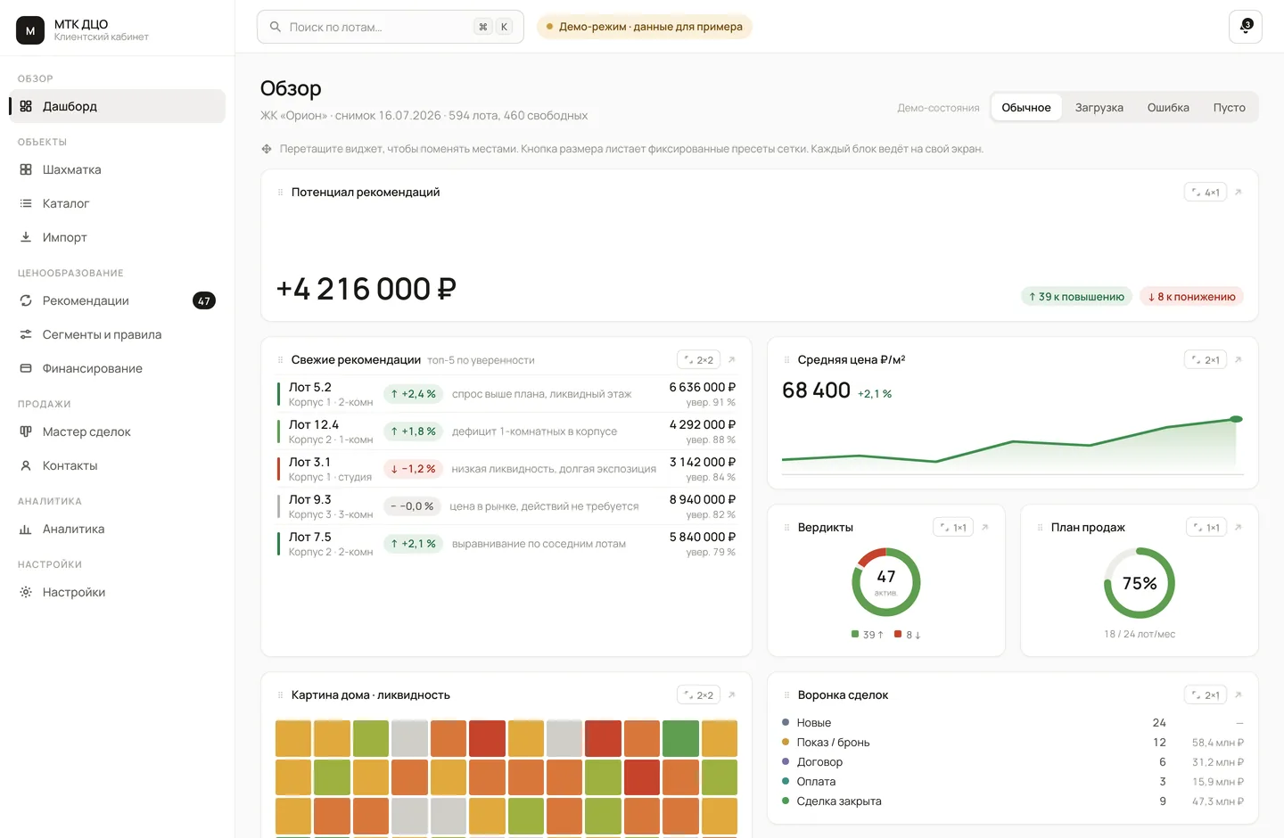Click the Финансирование card icon
Image resolution: width=1284 pixels, height=838 pixels.
coord(26,368)
